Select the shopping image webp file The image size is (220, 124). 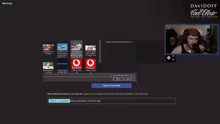[x=90, y=51]
